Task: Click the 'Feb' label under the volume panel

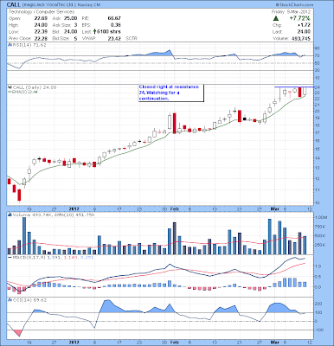Action: pos(174,342)
